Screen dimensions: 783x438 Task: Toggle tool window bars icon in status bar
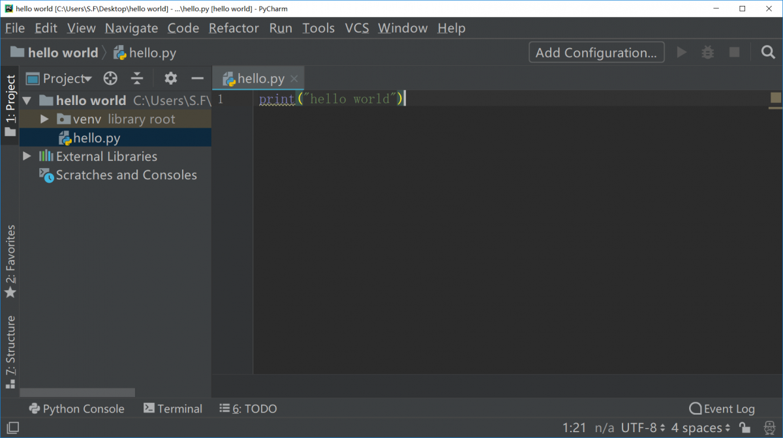12,428
